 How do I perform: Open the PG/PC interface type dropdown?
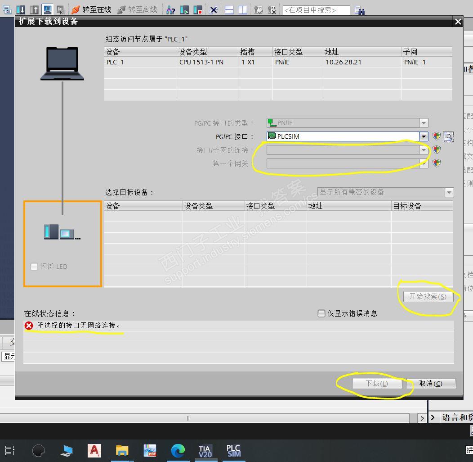424,123
